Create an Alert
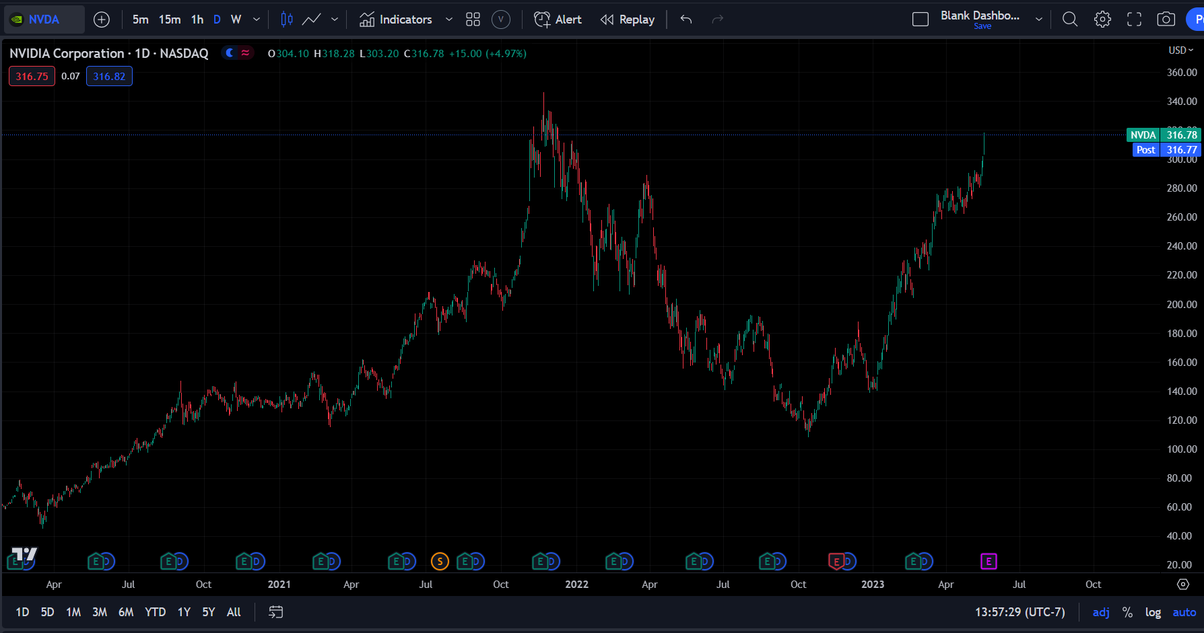This screenshot has height=633, width=1204. pos(558,20)
